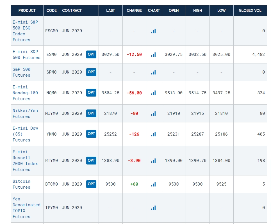Click the HIGH column header

pos(197,11)
